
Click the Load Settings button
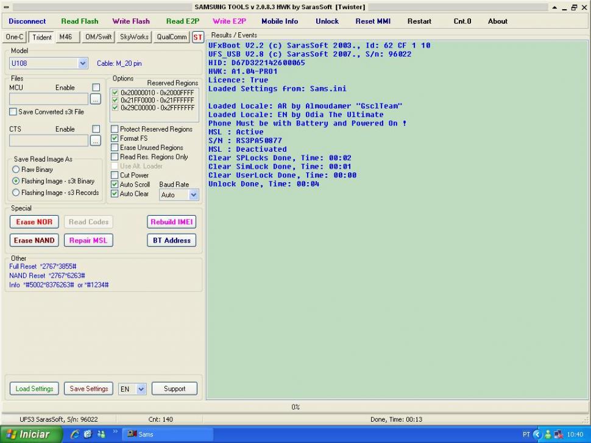(x=34, y=389)
